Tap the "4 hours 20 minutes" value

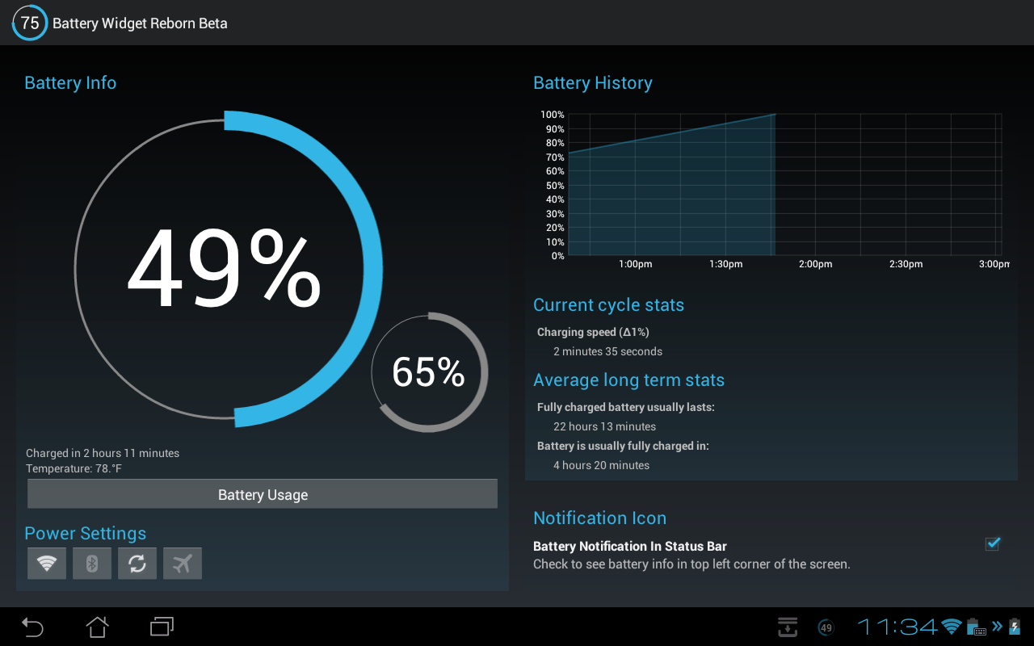601,465
